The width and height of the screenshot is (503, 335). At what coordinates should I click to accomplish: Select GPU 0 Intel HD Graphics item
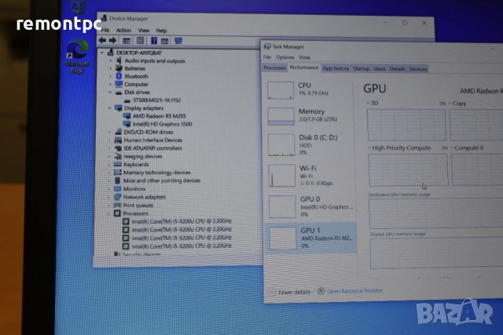tap(311, 206)
